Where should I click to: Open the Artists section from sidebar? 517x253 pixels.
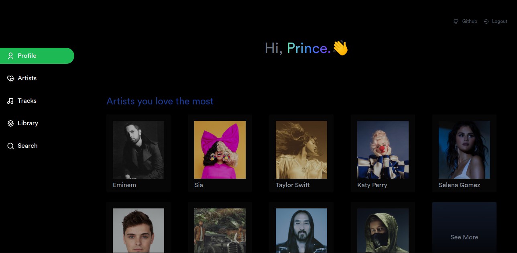coord(27,78)
